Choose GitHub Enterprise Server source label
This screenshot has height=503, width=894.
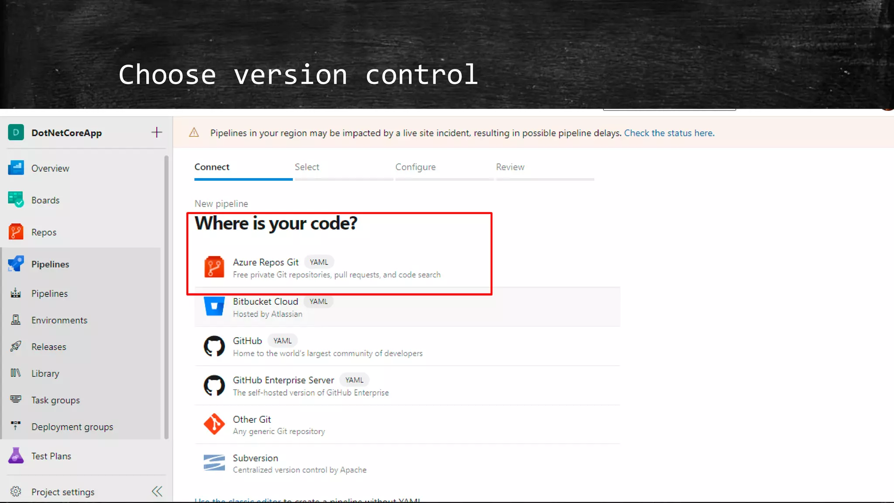[x=283, y=380]
